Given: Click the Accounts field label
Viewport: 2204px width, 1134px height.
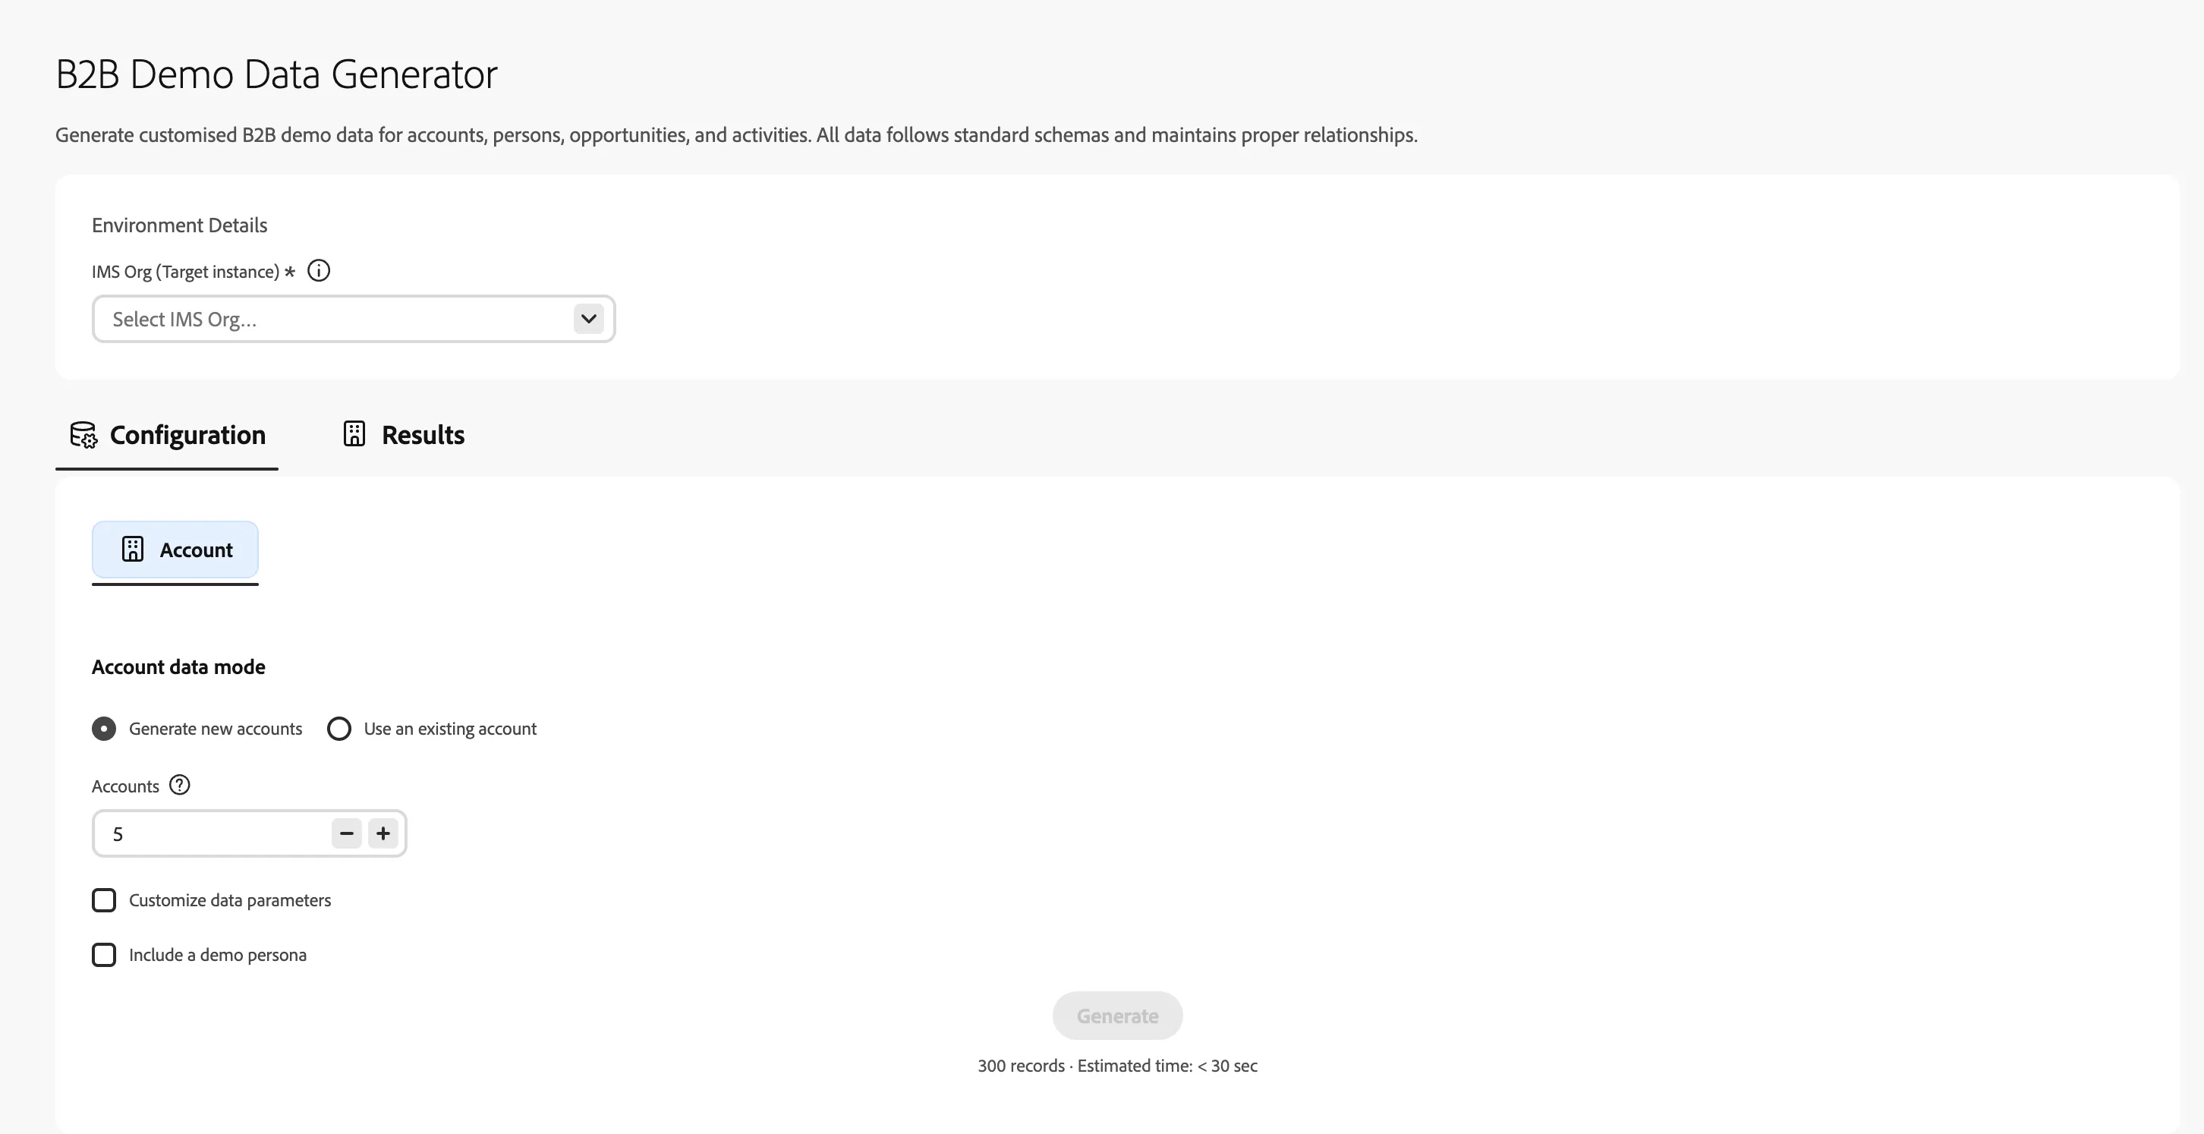Looking at the screenshot, I should click(x=126, y=786).
